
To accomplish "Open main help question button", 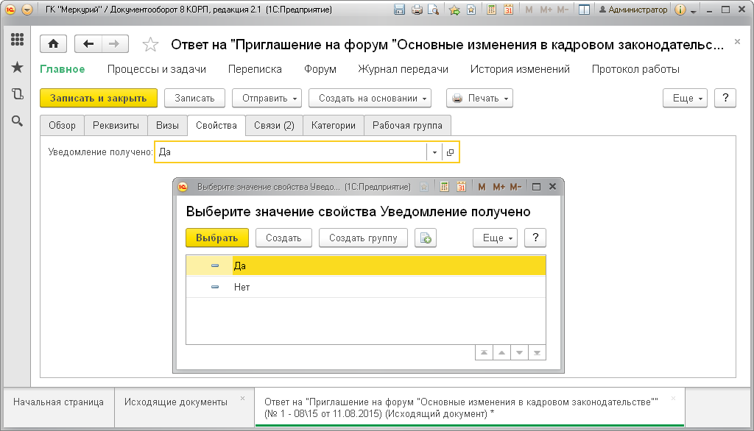I will point(725,98).
